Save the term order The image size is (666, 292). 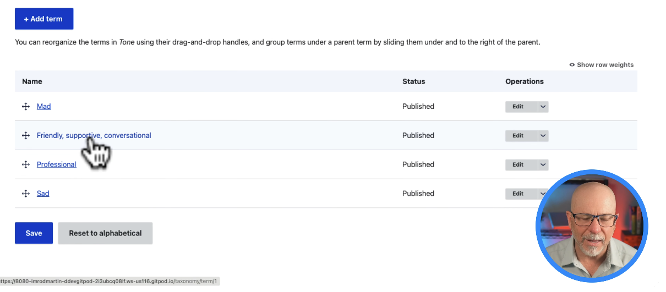coord(34,233)
